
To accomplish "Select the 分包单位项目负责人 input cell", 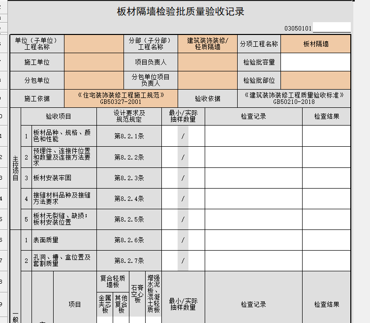I will (207, 80).
